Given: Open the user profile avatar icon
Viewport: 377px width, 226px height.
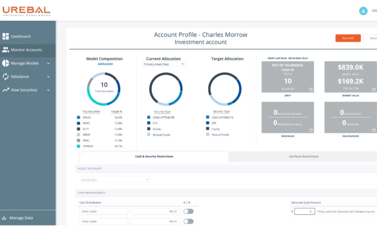Looking at the screenshot, I should point(363,11).
